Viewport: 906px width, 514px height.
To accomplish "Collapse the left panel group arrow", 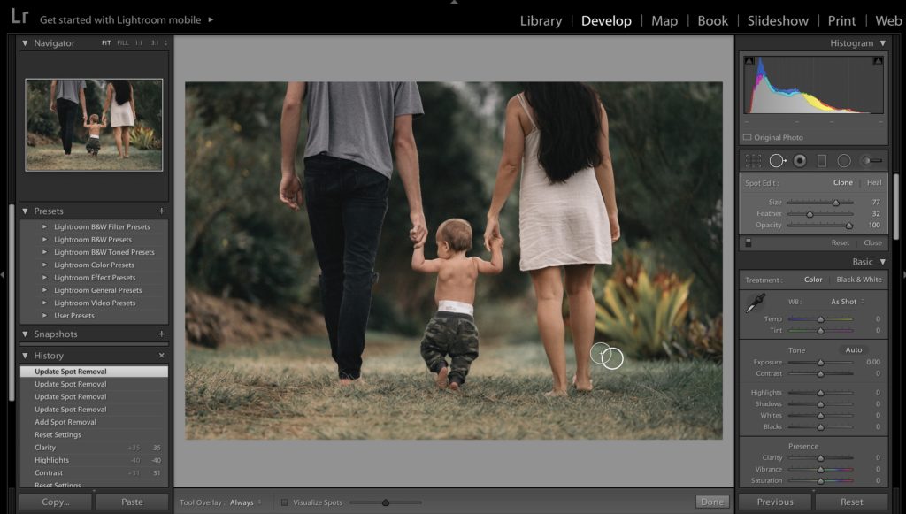I will (3, 275).
